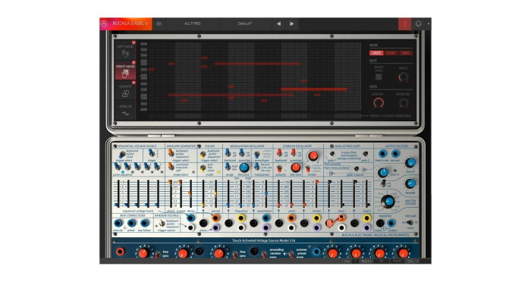Image resolution: width=531 pixels, height=282 pixels.
Task: Click the inverter input jack
Action: click(380, 223)
